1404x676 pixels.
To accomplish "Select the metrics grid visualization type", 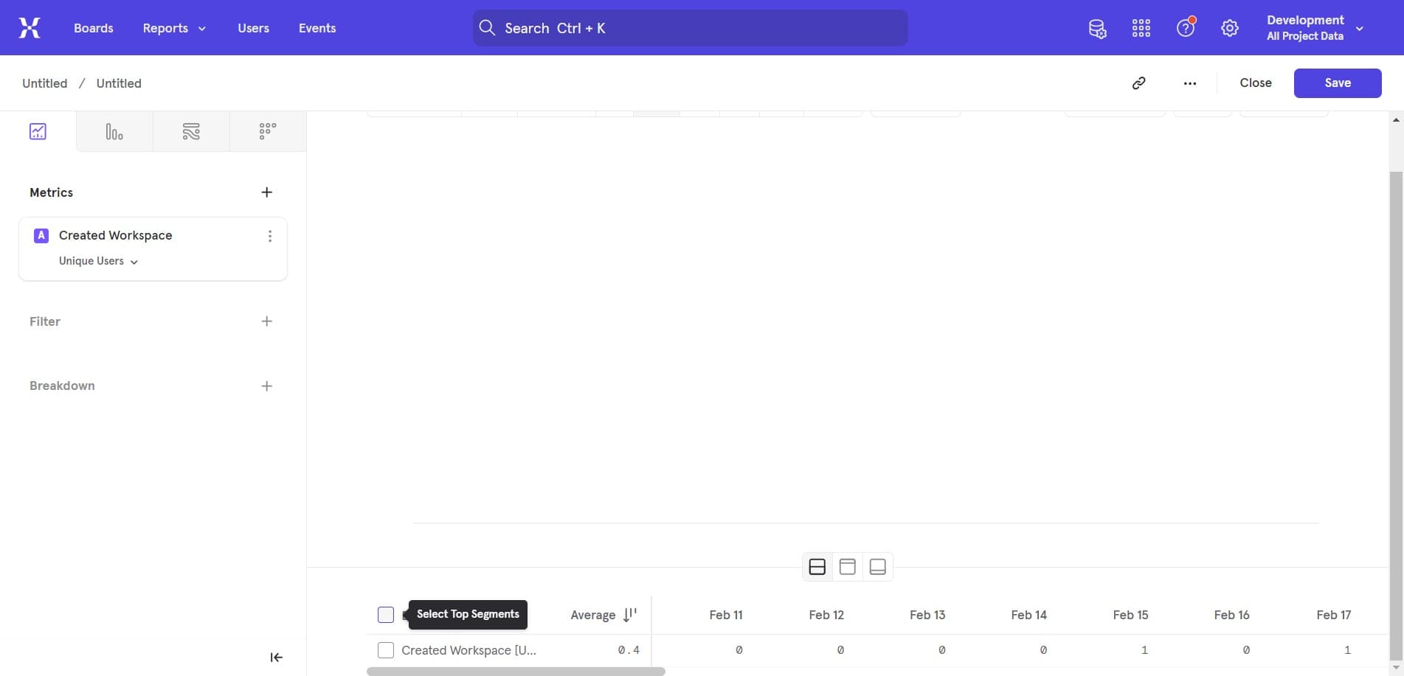I will [x=267, y=130].
